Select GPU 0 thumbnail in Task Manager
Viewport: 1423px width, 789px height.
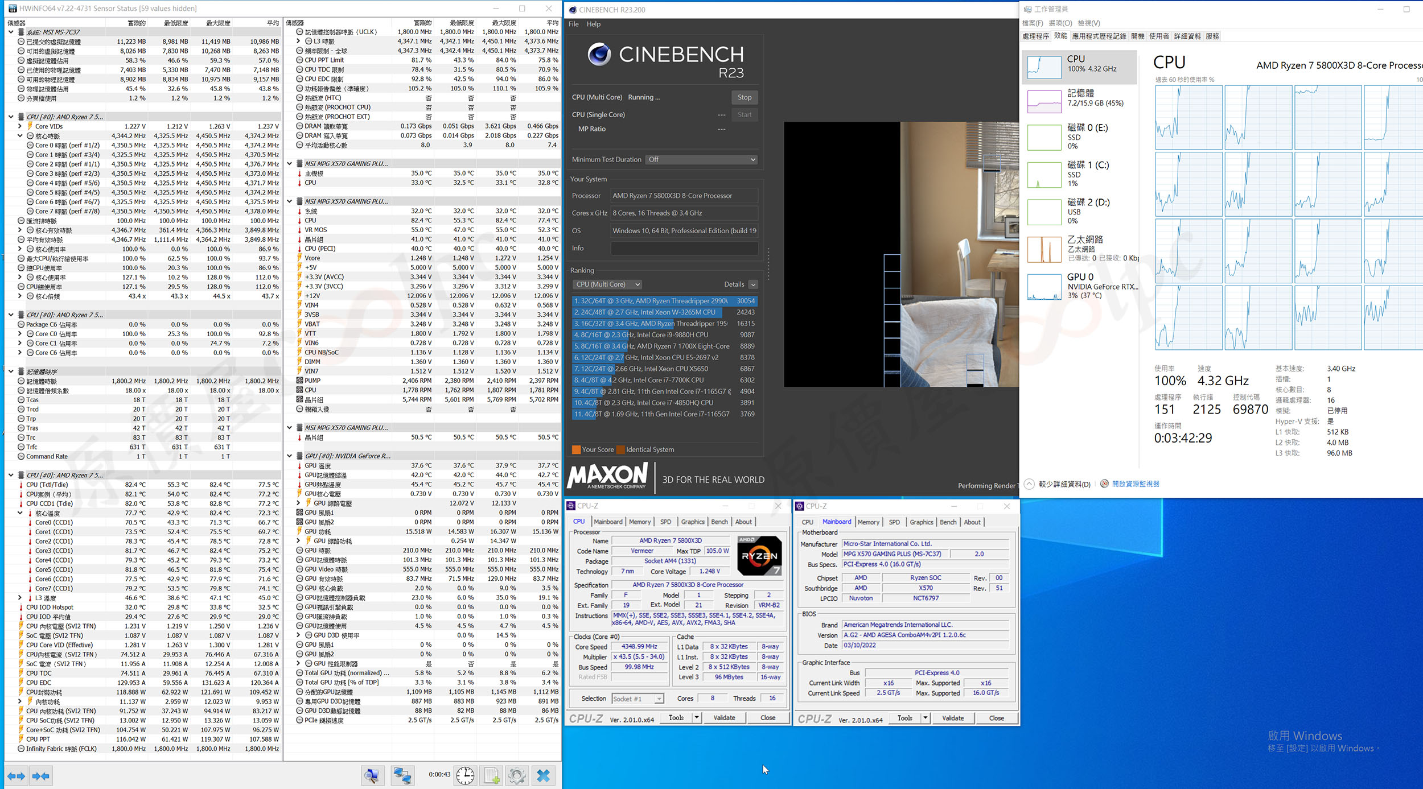pos(1044,287)
